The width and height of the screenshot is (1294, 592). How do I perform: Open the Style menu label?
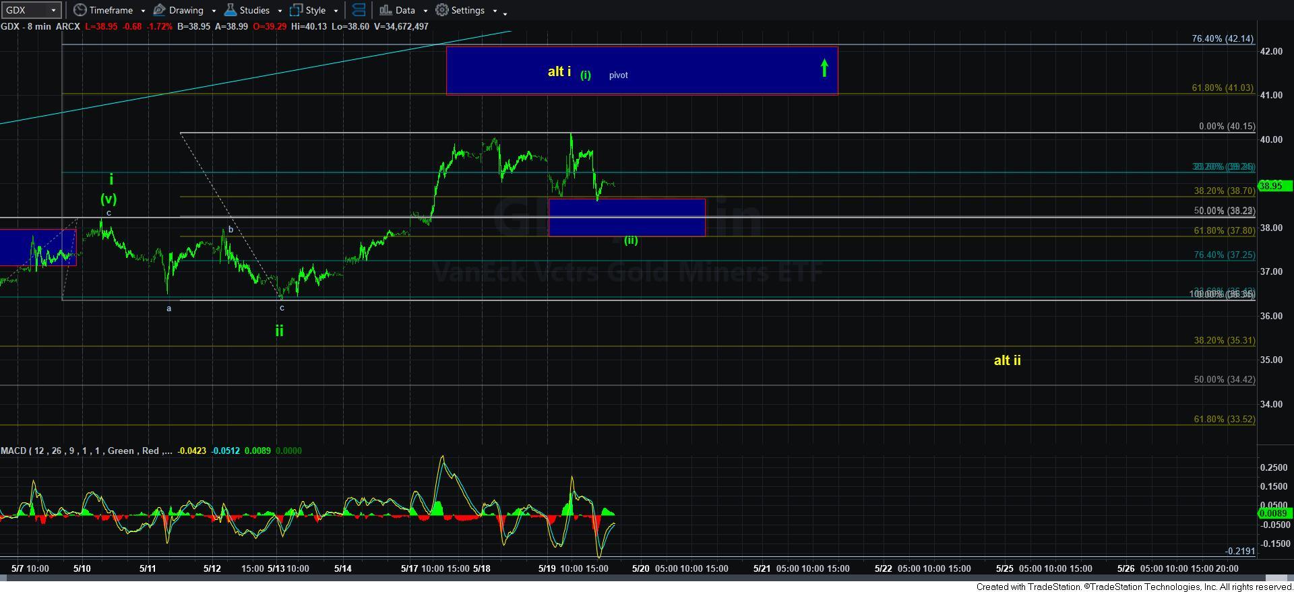(x=315, y=10)
